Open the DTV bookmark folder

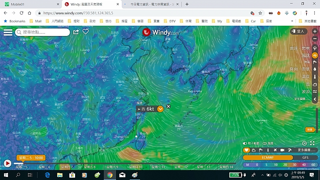170,21
